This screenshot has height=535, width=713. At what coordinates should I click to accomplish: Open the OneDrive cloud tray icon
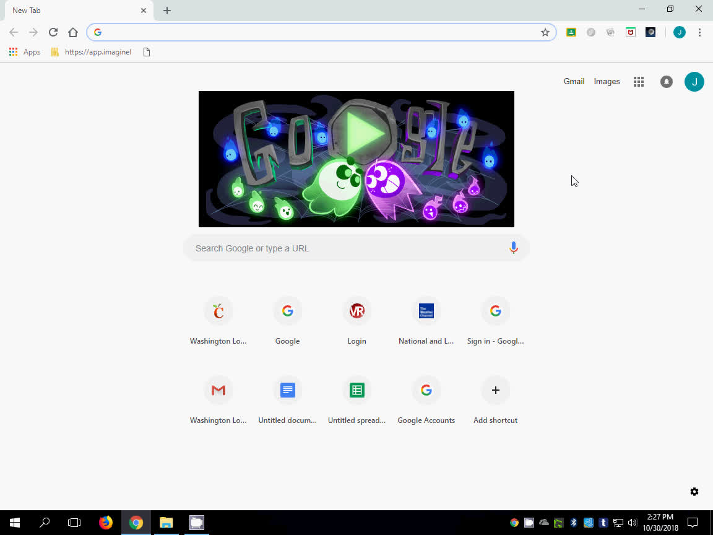click(x=544, y=523)
